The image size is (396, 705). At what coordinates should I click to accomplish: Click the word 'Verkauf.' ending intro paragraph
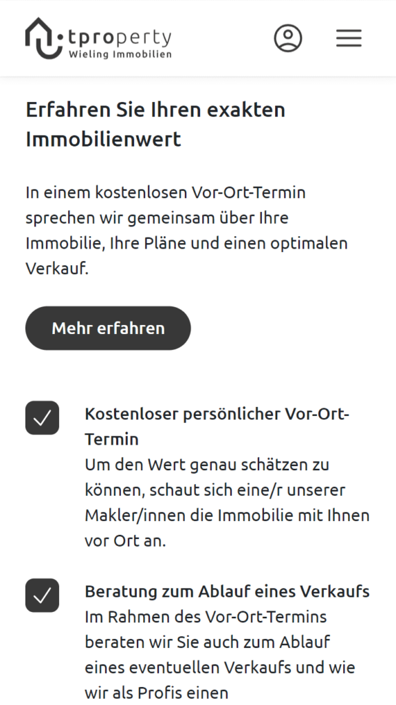tap(57, 269)
